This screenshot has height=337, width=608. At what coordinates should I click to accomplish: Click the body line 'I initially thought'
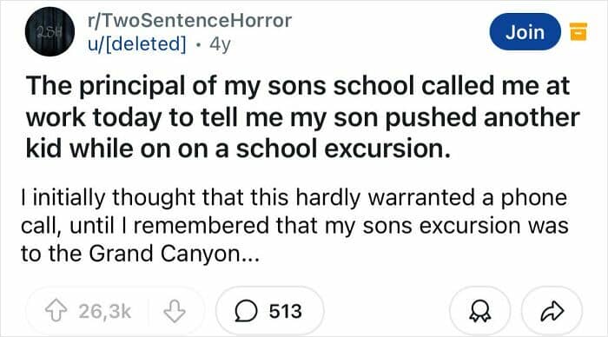pyautogui.click(x=294, y=197)
